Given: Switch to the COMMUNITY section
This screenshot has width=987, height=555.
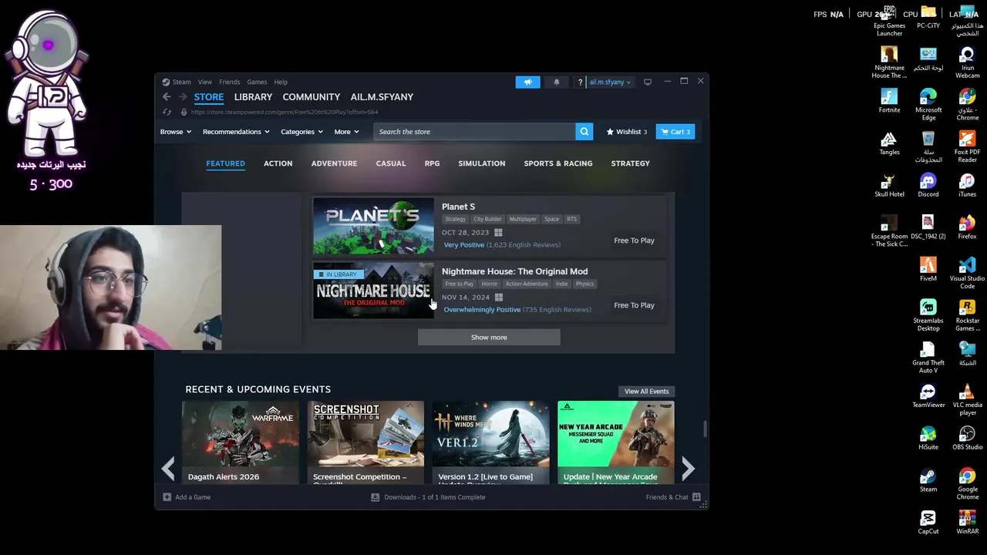Looking at the screenshot, I should (x=311, y=97).
